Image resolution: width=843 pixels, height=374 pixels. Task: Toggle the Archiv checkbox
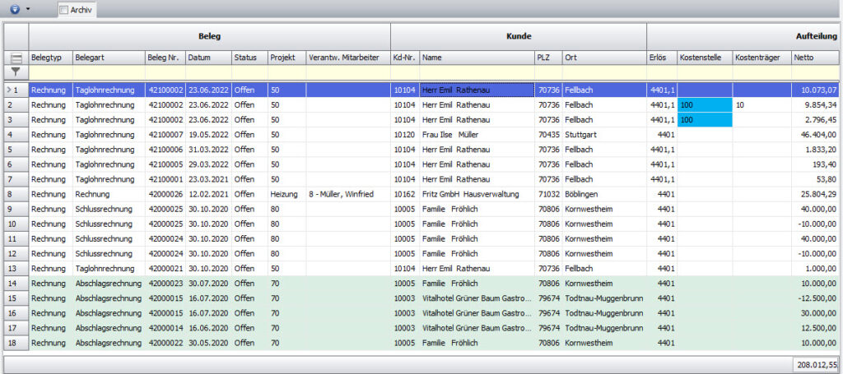[x=64, y=10]
